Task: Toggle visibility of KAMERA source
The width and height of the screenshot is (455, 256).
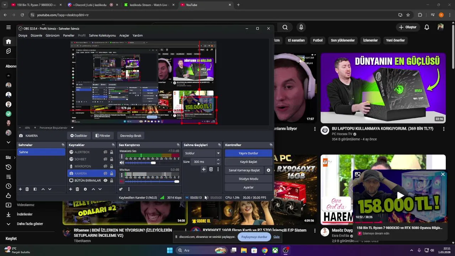Action: 105,174
